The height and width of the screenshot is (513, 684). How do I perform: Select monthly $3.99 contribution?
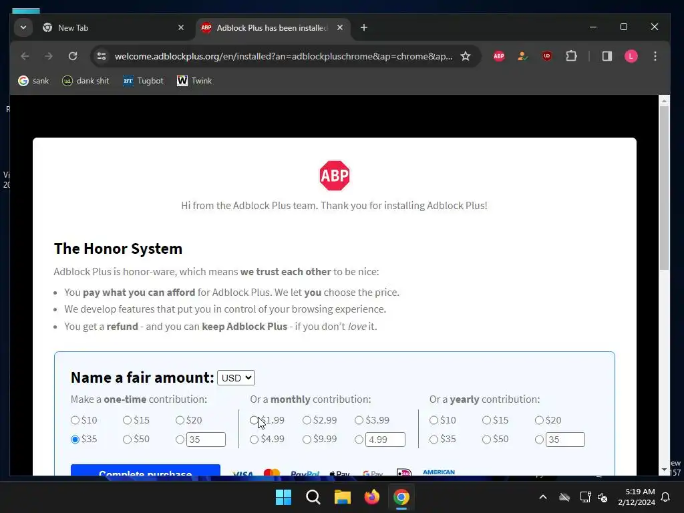[359, 420]
